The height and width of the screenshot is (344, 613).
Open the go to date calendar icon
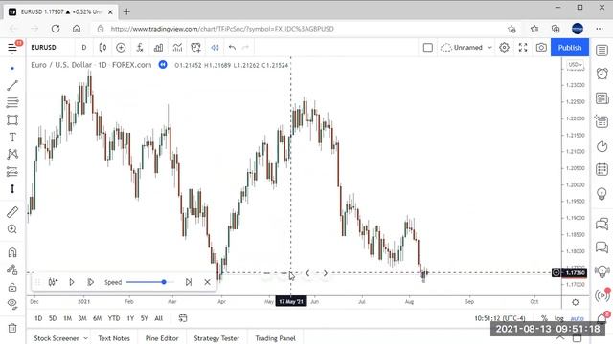point(183,318)
